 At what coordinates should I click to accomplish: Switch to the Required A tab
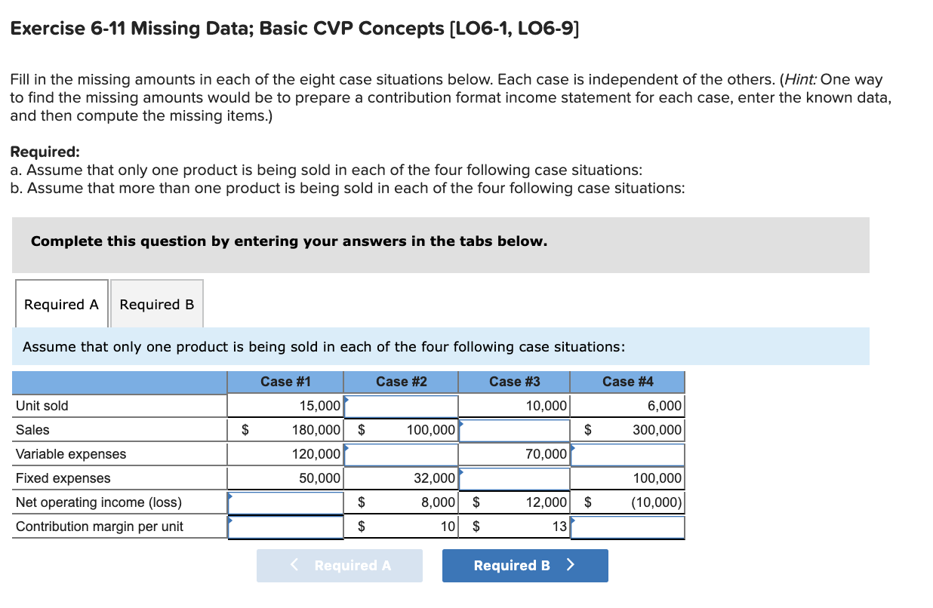61,304
